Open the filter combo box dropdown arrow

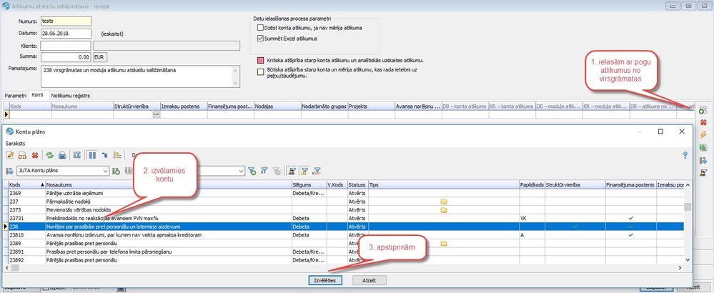tap(241, 171)
